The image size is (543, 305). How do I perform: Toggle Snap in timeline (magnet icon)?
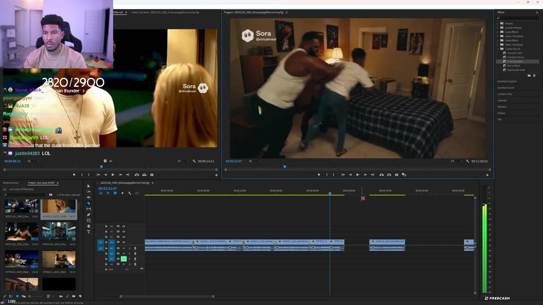[108, 193]
